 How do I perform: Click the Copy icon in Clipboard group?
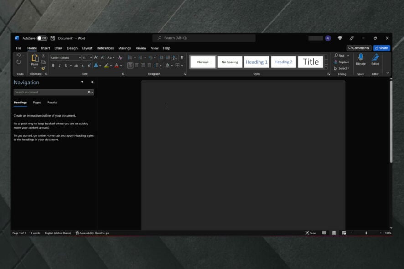click(x=43, y=62)
